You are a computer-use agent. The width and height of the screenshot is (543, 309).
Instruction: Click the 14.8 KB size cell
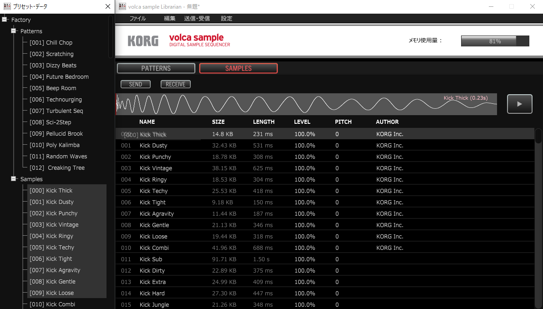coord(222,134)
